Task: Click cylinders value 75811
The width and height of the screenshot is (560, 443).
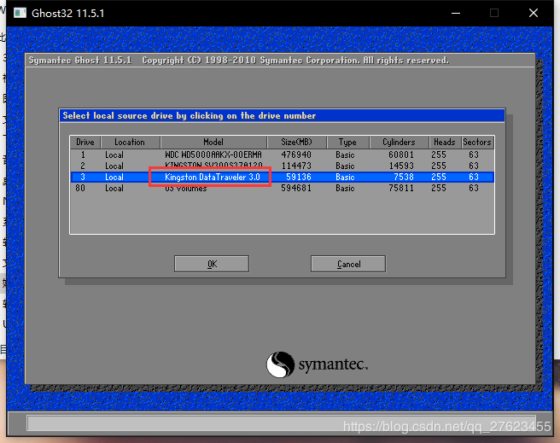Action: pos(401,188)
